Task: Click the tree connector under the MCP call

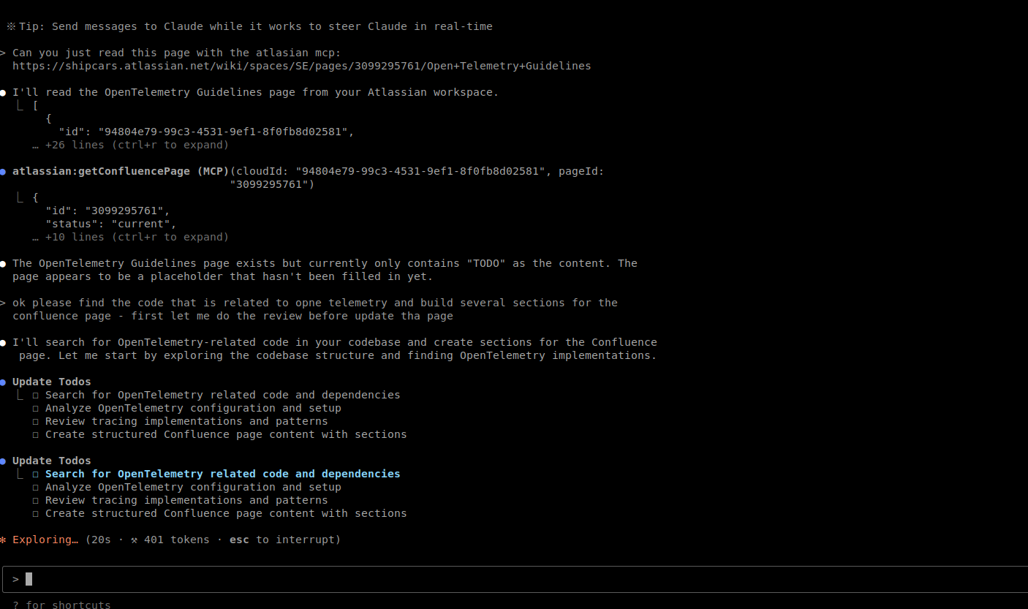Action: (20, 197)
